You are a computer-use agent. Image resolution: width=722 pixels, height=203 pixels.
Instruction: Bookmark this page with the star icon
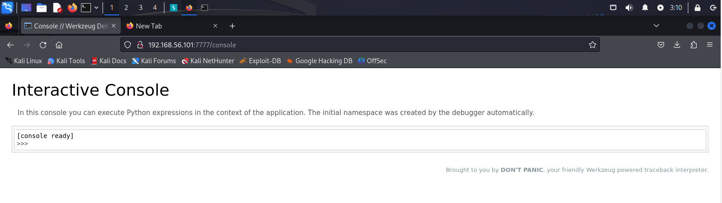pyautogui.click(x=592, y=45)
